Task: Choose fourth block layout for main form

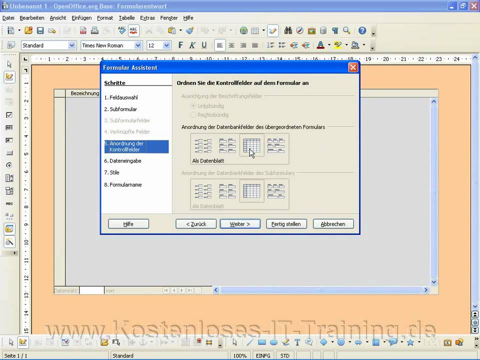Action: tap(276, 145)
